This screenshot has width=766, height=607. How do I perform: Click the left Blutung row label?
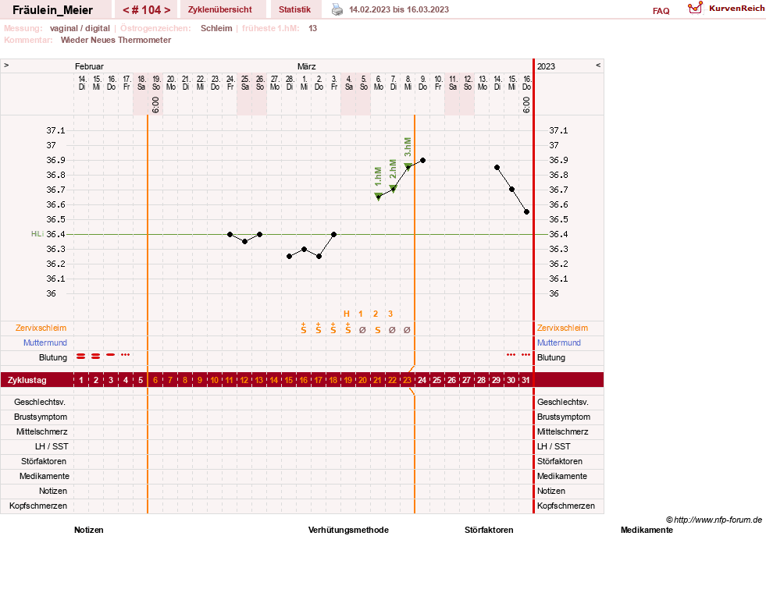53,357
